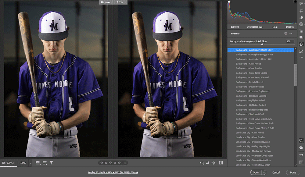The width and height of the screenshot is (305, 177).
Task: Adjust the preset amount slider handle
Action: 262,44
